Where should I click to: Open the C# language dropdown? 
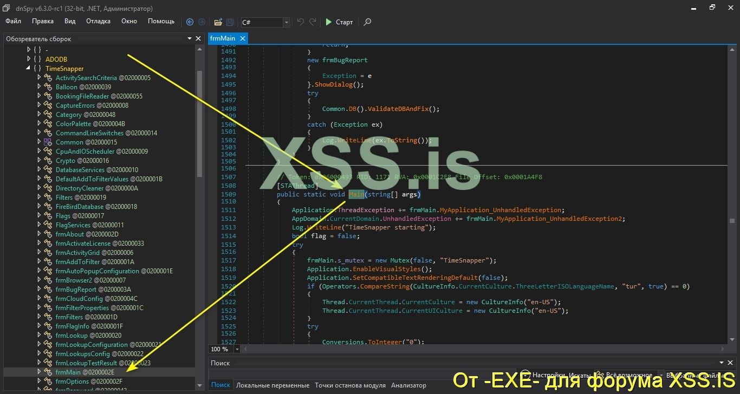(285, 22)
